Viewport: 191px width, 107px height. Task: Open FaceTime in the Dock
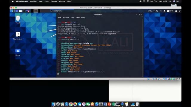click(88, 104)
